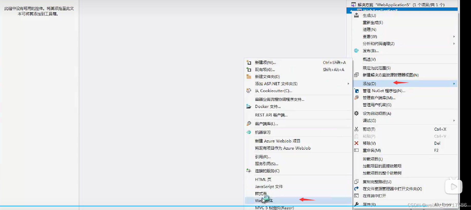
Task: Choose 设为启动项目(A)
Action: [x=377, y=113]
